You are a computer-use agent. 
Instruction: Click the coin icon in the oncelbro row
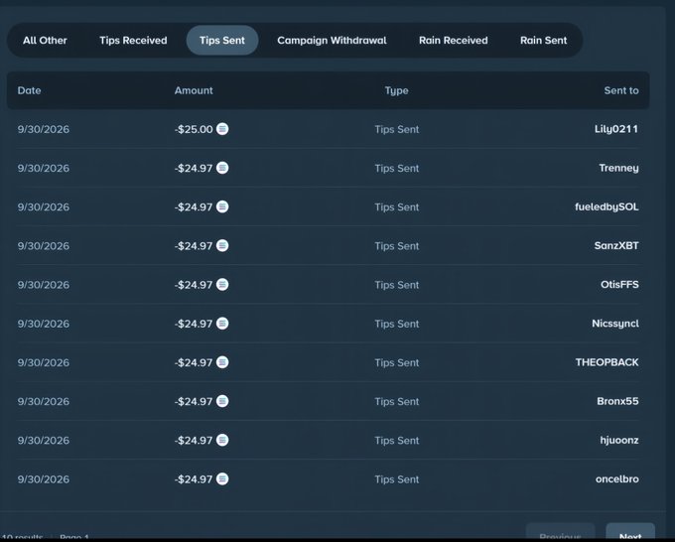pyautogui.click(x=222, y=478)
